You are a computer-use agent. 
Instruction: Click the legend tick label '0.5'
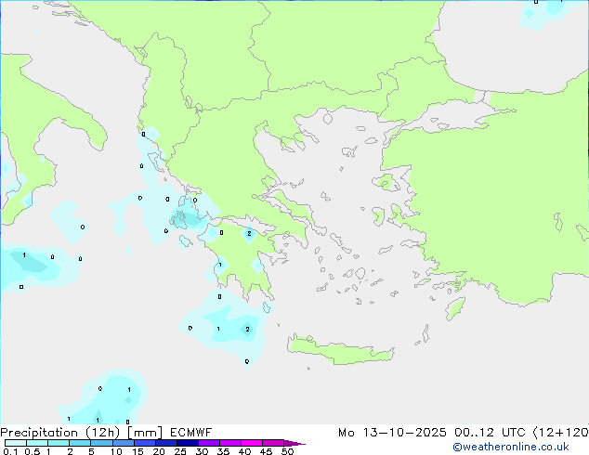coord(32,451)
